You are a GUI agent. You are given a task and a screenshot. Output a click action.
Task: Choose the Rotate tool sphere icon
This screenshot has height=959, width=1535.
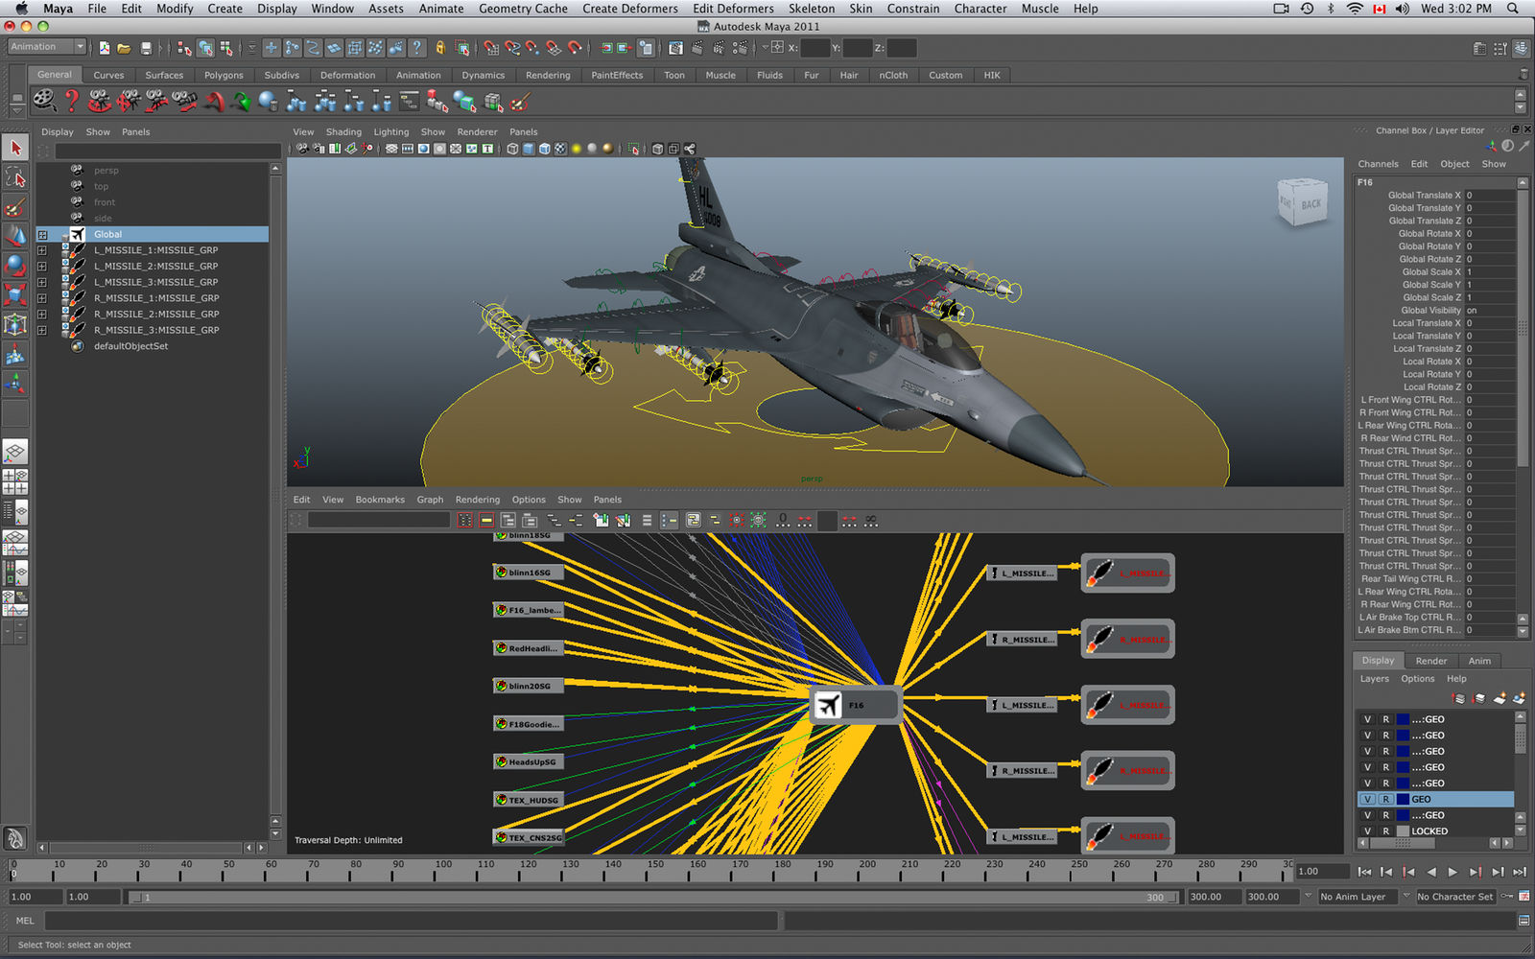(15, 265)
